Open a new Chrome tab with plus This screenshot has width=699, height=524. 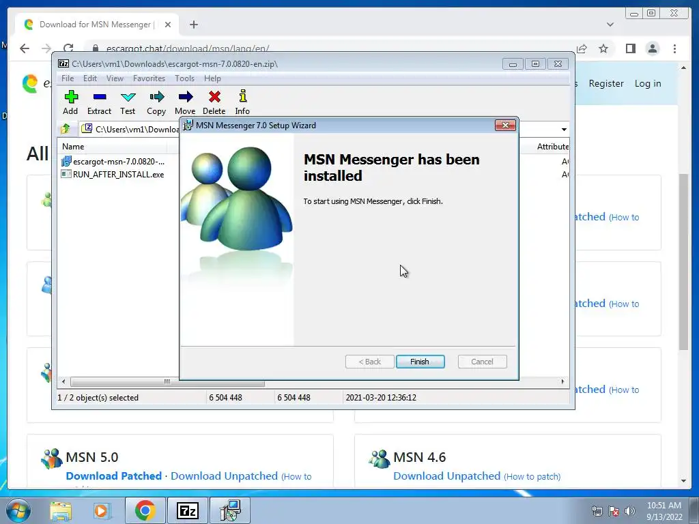point(193,25)
